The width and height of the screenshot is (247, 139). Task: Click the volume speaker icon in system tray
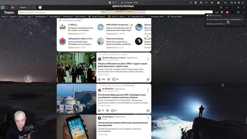pyautogui.click(x=235, y=3)
